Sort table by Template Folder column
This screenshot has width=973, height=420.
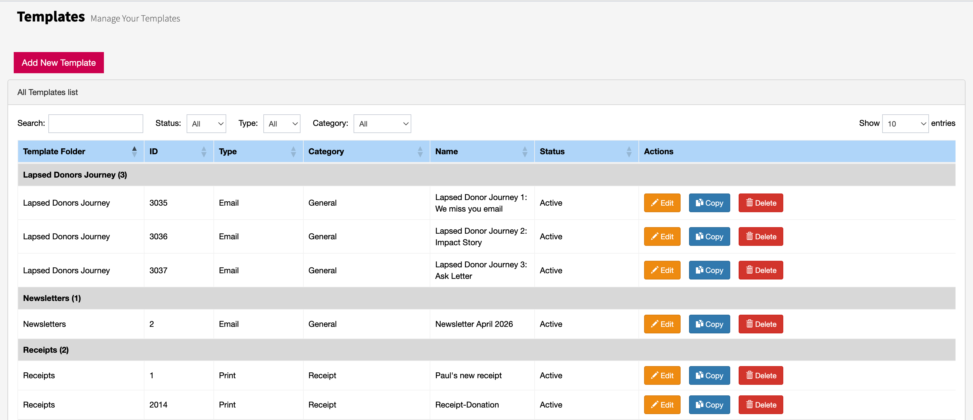point(134,151)
